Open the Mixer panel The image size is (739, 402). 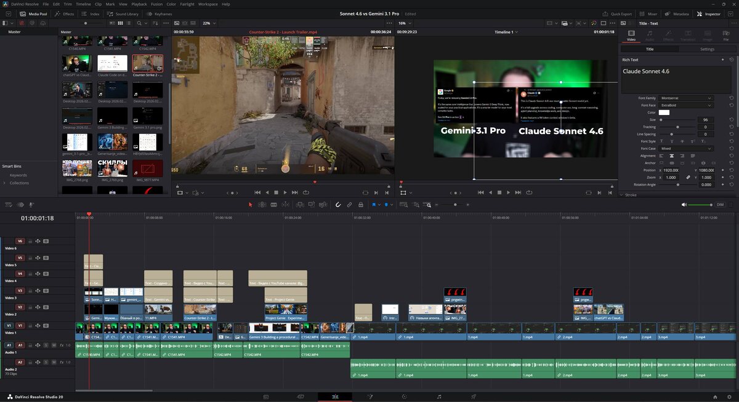click(648, 14)
